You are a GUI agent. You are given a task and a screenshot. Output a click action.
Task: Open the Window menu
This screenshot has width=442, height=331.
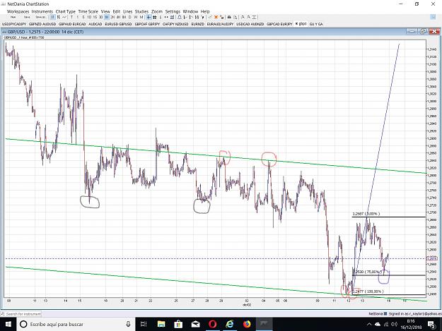click(x=190, y=11)
